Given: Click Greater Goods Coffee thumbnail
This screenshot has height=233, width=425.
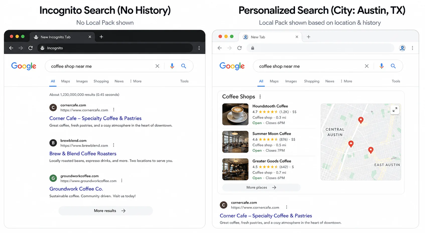Looking at the screenshot, I should 235,169.
